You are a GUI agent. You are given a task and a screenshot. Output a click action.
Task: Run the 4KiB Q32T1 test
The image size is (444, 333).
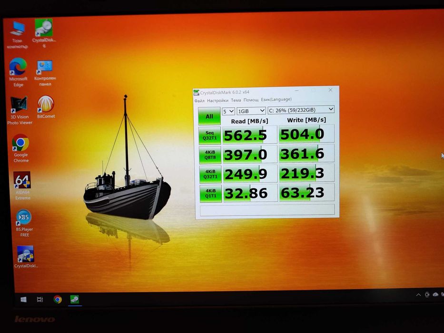coord(210,174)
